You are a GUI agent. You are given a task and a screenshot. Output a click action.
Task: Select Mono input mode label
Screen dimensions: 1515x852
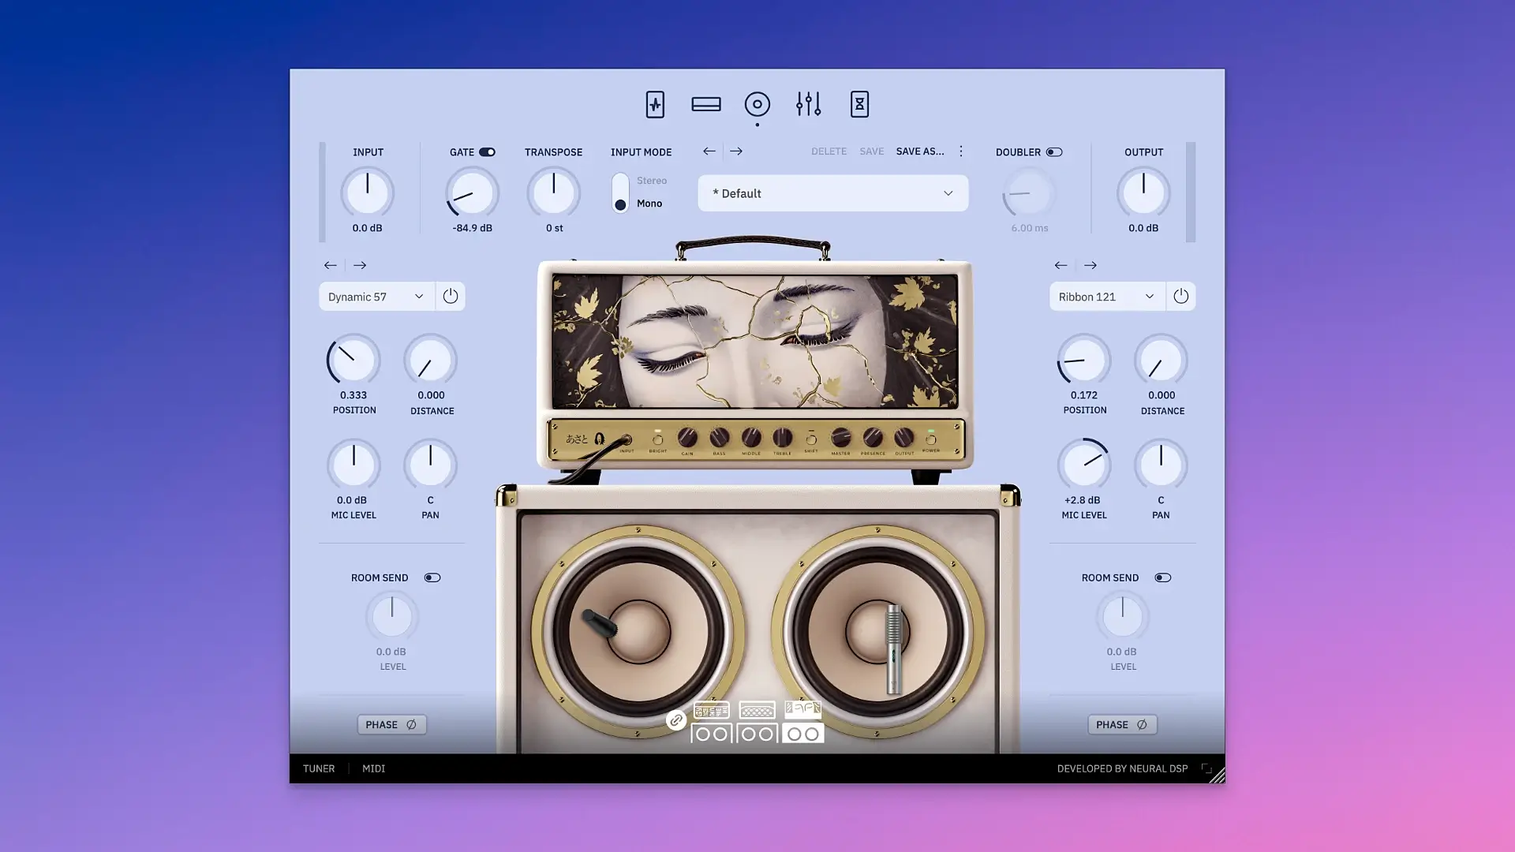point(649,204)
